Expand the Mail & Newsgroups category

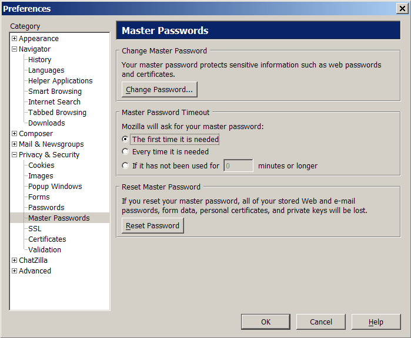click(14, 144)
